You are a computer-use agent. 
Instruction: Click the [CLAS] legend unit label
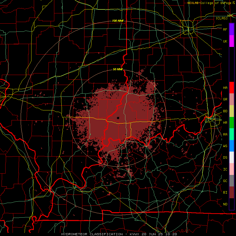(x=222, y=18)
